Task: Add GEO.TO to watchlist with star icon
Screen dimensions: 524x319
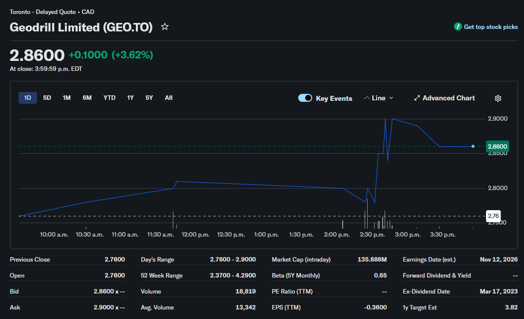Action: (165, 27)
